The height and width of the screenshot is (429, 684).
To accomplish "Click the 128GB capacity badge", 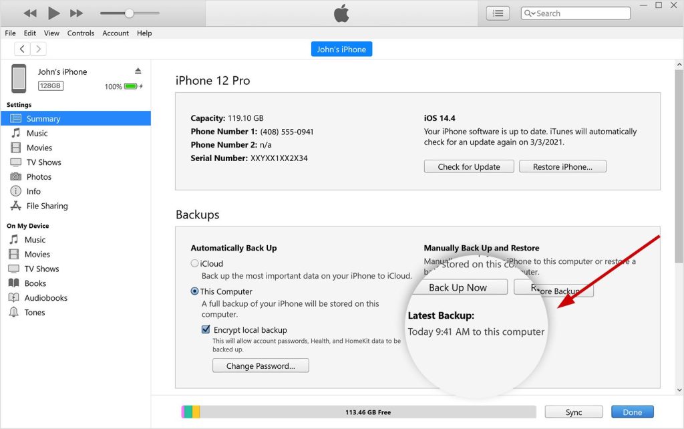I will pos(50,86).
